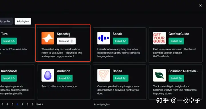Uninstall the Speechki plugin

66,41
